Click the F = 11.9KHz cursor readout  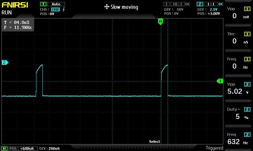18,27
